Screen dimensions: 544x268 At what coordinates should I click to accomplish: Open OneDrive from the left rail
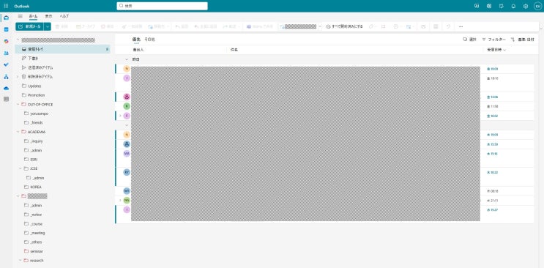tap(6, 88)
